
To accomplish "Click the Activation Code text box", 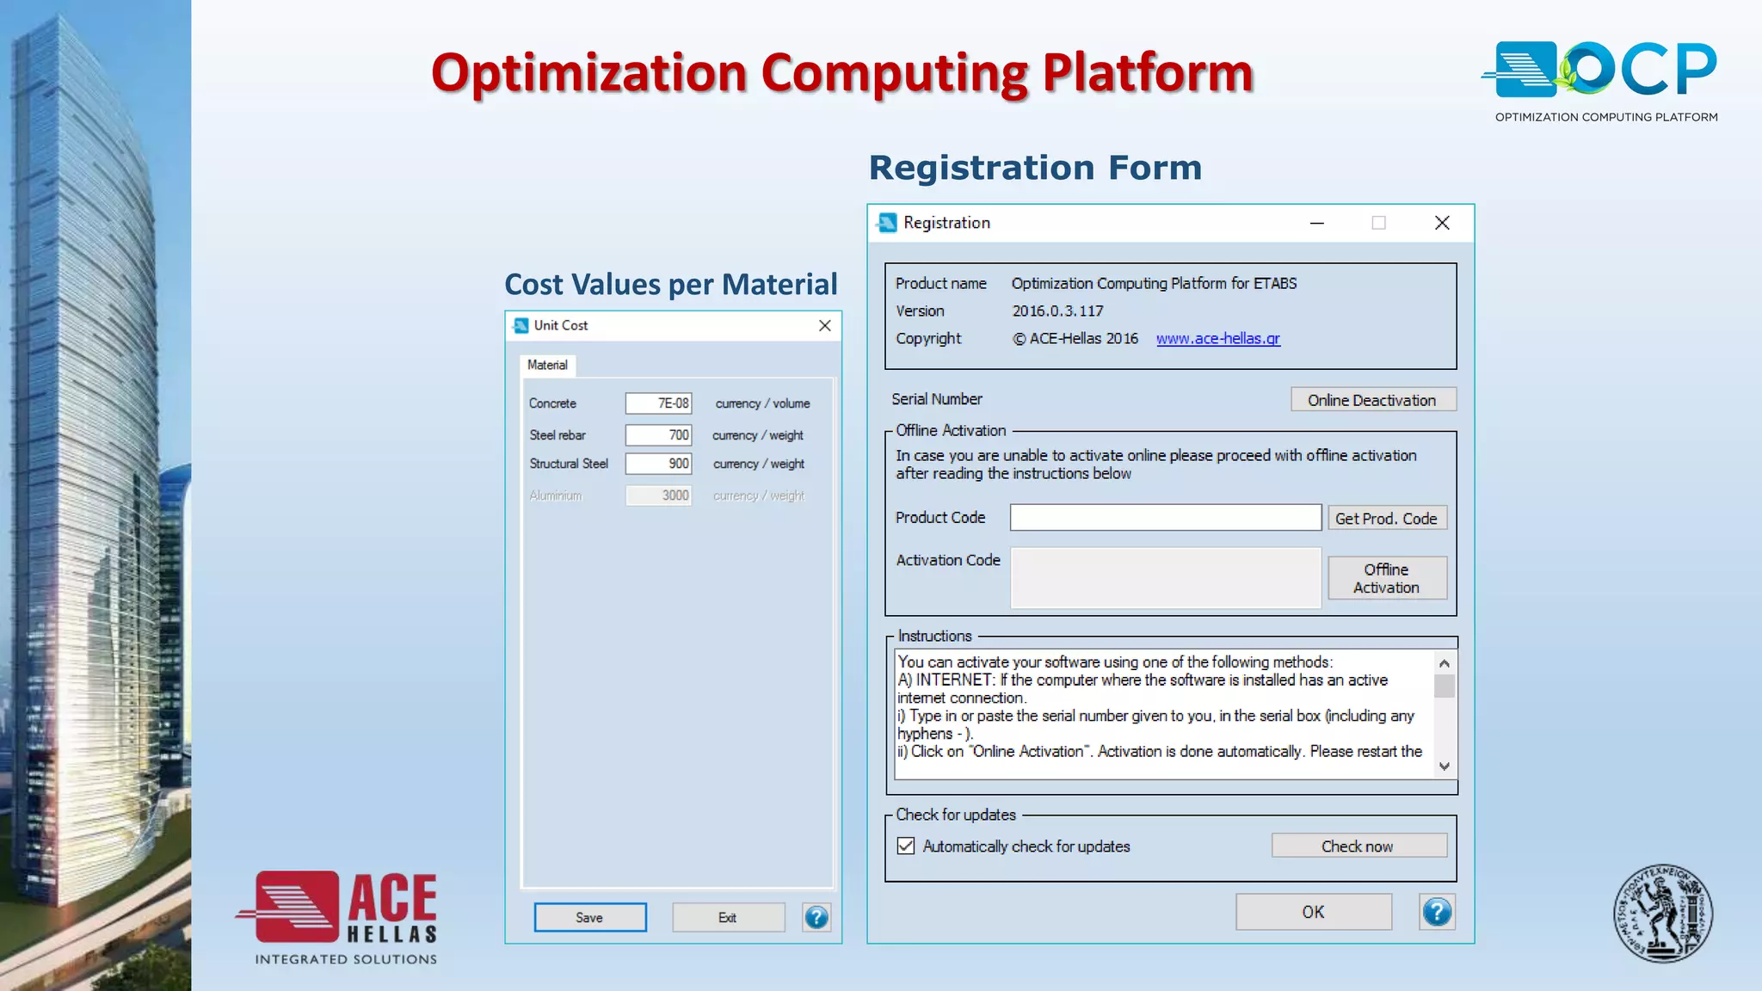I will point(1166,578).
